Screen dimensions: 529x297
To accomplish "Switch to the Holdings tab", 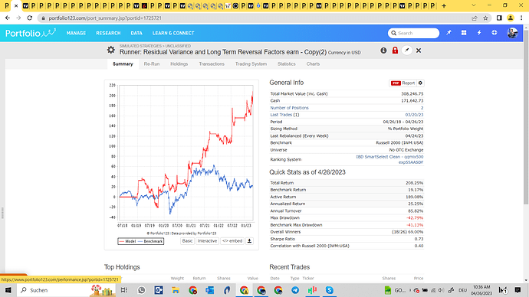I will [x=179, y=64].
